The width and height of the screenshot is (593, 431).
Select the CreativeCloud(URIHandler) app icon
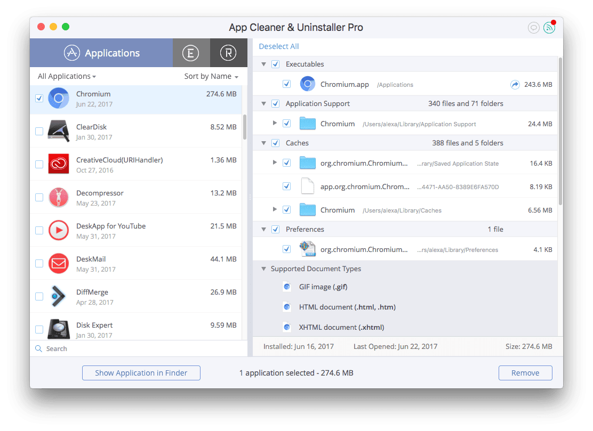click(59, 164)
